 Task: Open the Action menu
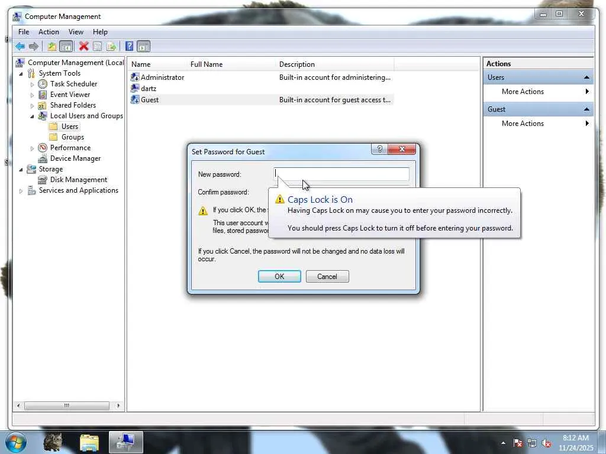pos(49,32)
